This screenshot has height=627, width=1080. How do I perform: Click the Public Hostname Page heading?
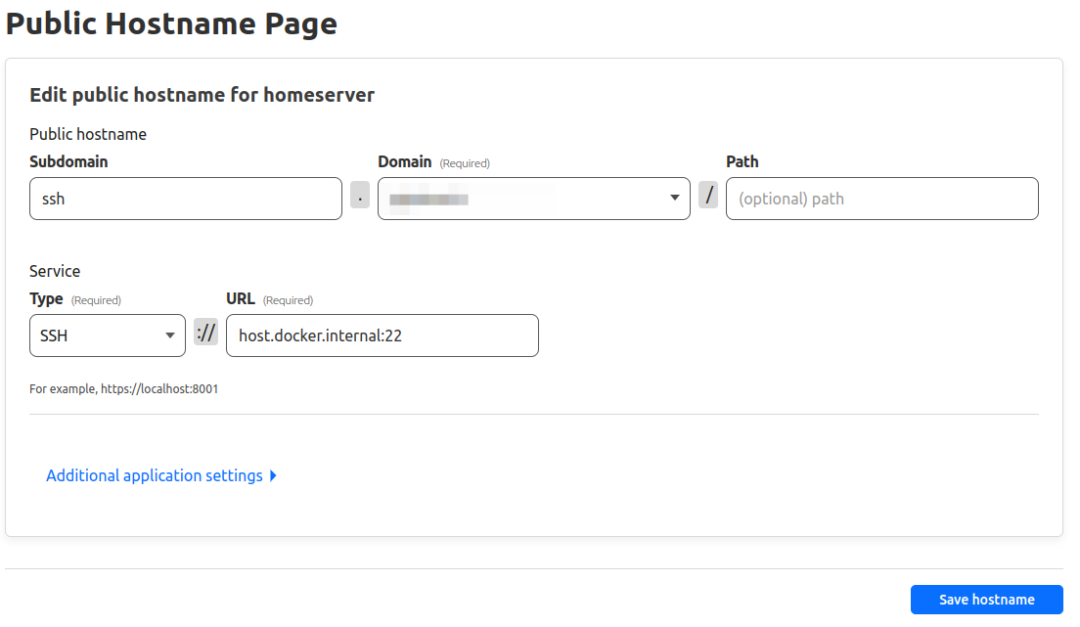click(171, 22)
